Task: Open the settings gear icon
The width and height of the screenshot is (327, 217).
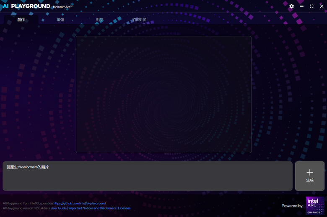Action: [291, 6]
